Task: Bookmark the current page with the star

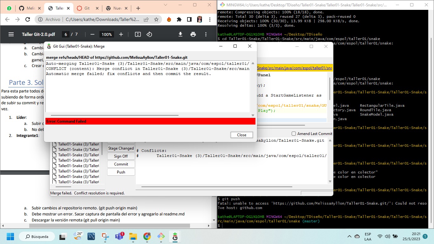Action: click(156, 19)
